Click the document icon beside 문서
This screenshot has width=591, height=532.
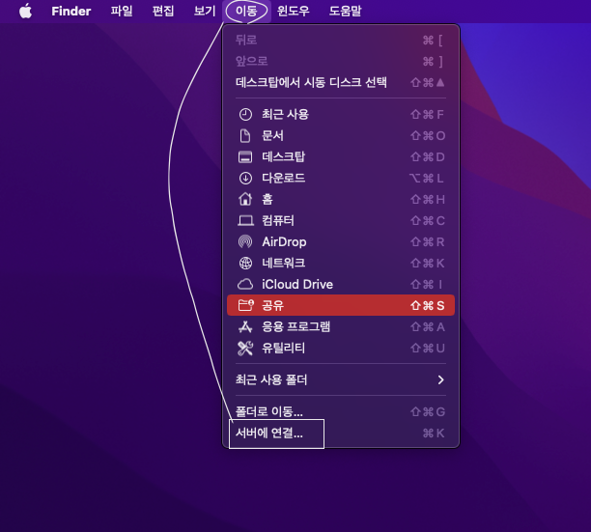click(245, 135)
